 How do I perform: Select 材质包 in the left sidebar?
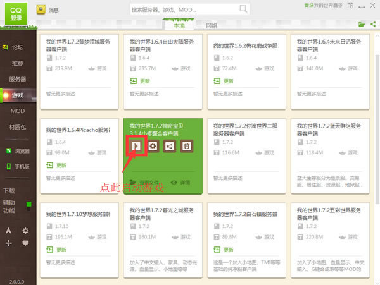click(x=18, y=127)
